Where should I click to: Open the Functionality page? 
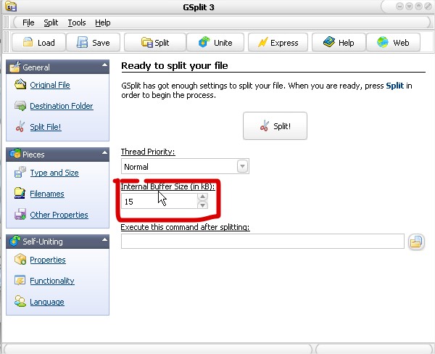[52, 281]
